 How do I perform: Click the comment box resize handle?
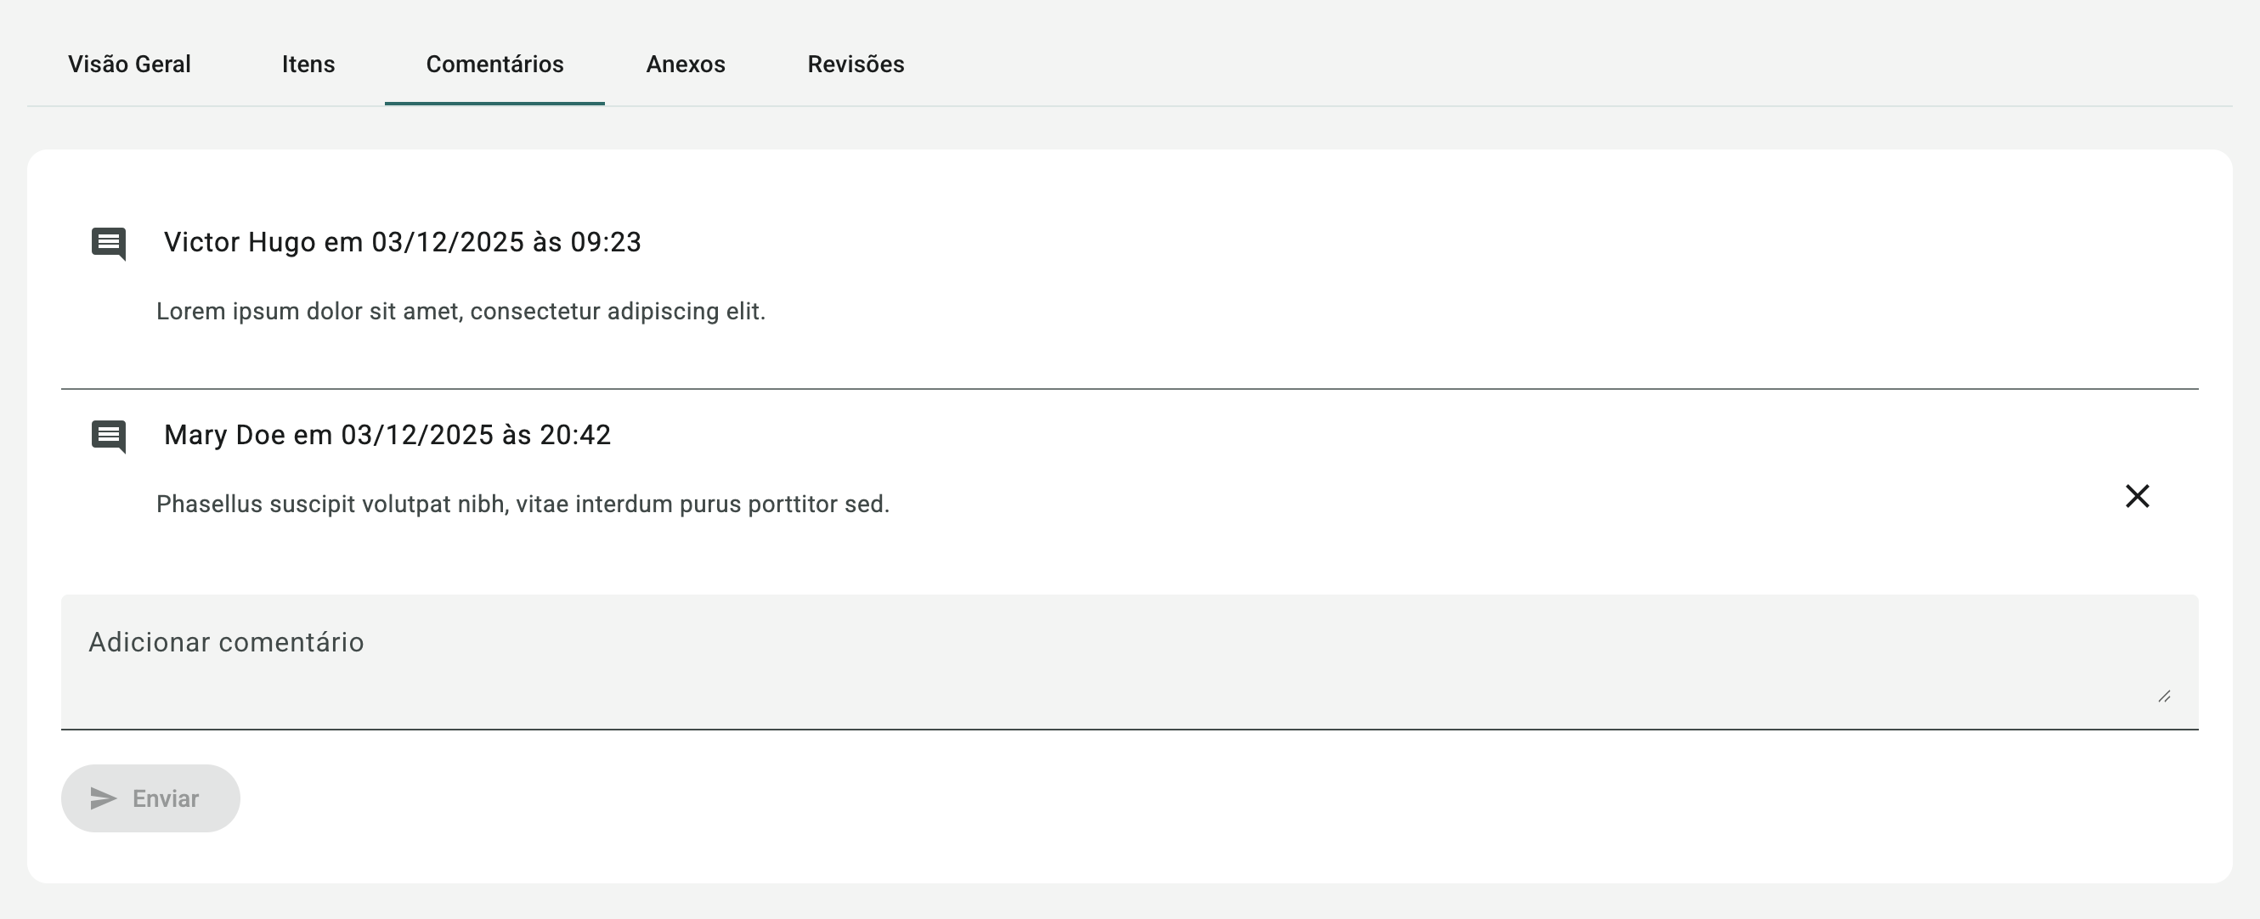[x=2163, y=696]
